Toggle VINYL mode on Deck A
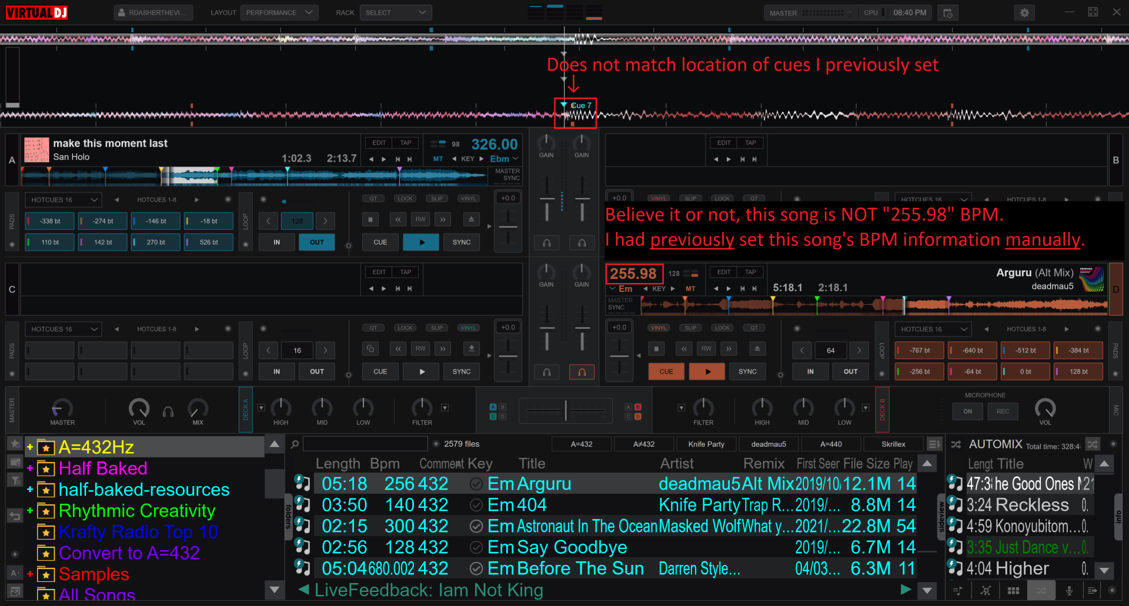 pos(469,198)
